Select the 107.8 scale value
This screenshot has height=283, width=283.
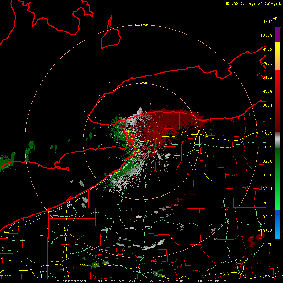click(266, 35)
